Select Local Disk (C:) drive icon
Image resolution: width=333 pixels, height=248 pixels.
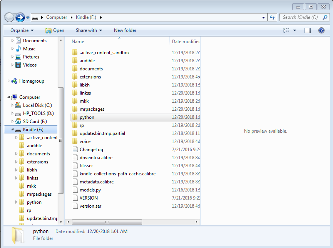18,105
